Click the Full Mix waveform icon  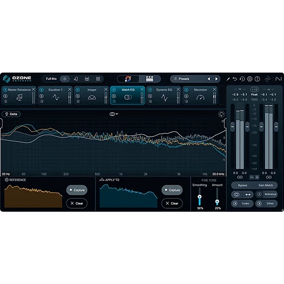pos(65,79)
